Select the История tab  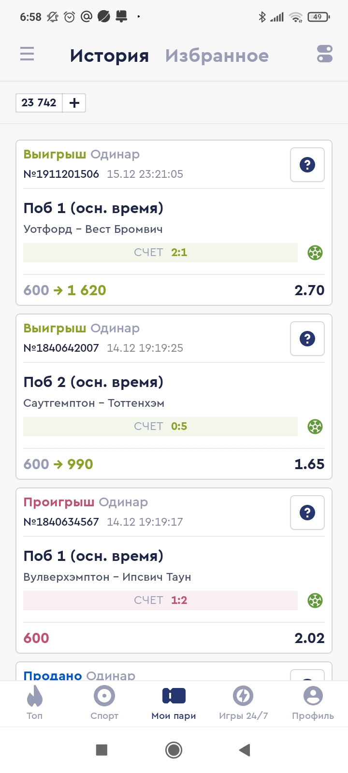pyautogui.click(x=109, y=56)
